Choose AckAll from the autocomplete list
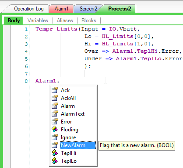 click(x=68, y=98)
